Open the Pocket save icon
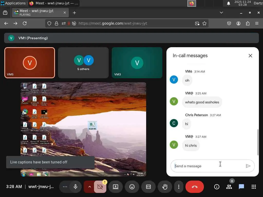Image resolution: width=263 pixels, height=197 pixels. tap(229, 23)
